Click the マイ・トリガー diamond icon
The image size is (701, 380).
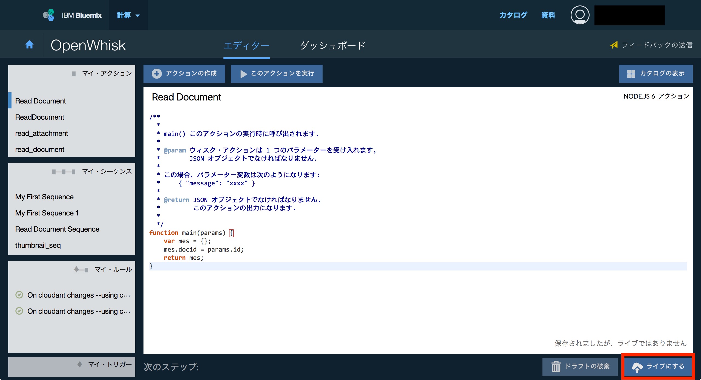80,364
